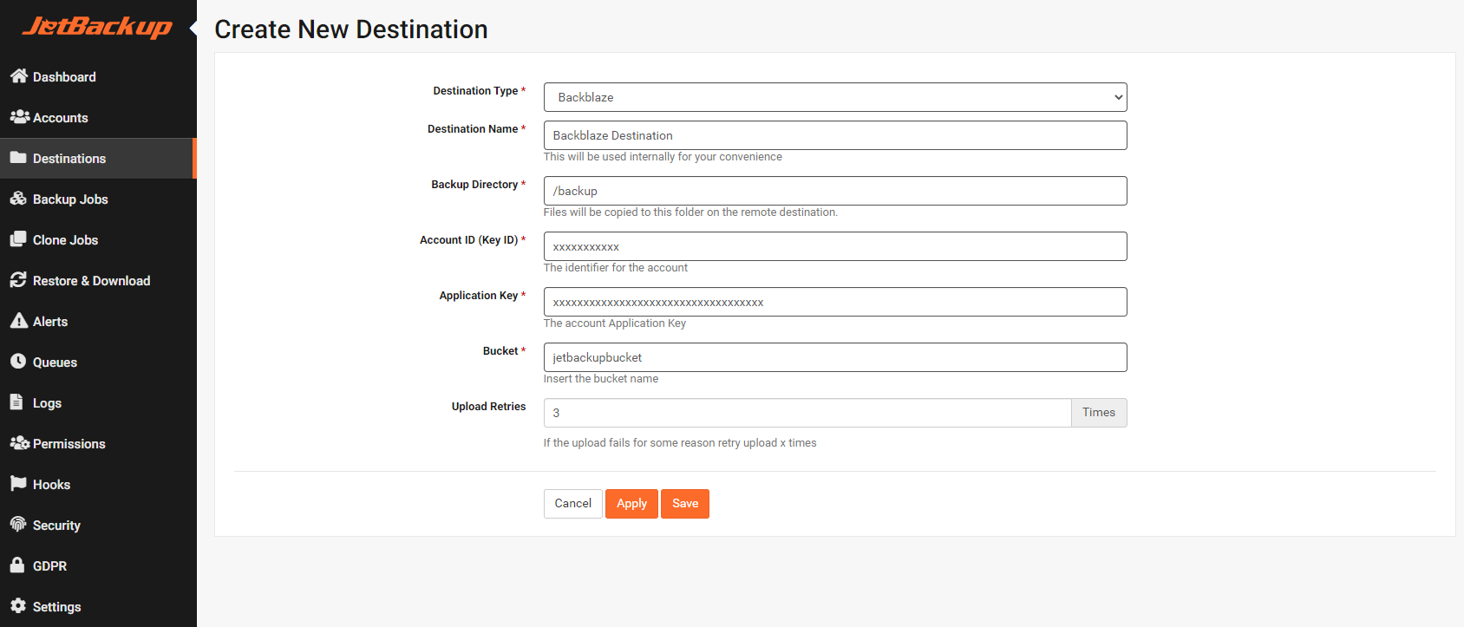Click the Restore & Download sync icon
The width and height of the screenshot is (1464, 627).
[x=18, y=280]
